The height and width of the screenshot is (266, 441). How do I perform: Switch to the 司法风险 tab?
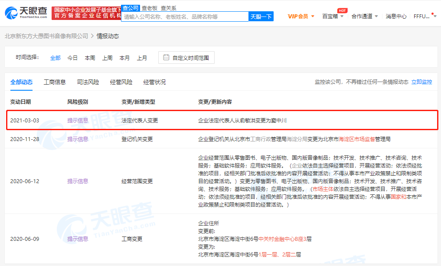click(88, 82)
